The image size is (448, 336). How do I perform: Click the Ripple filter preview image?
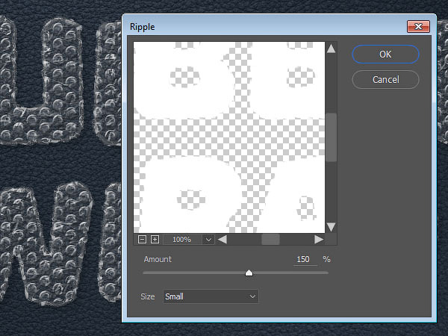click(229, 137)
